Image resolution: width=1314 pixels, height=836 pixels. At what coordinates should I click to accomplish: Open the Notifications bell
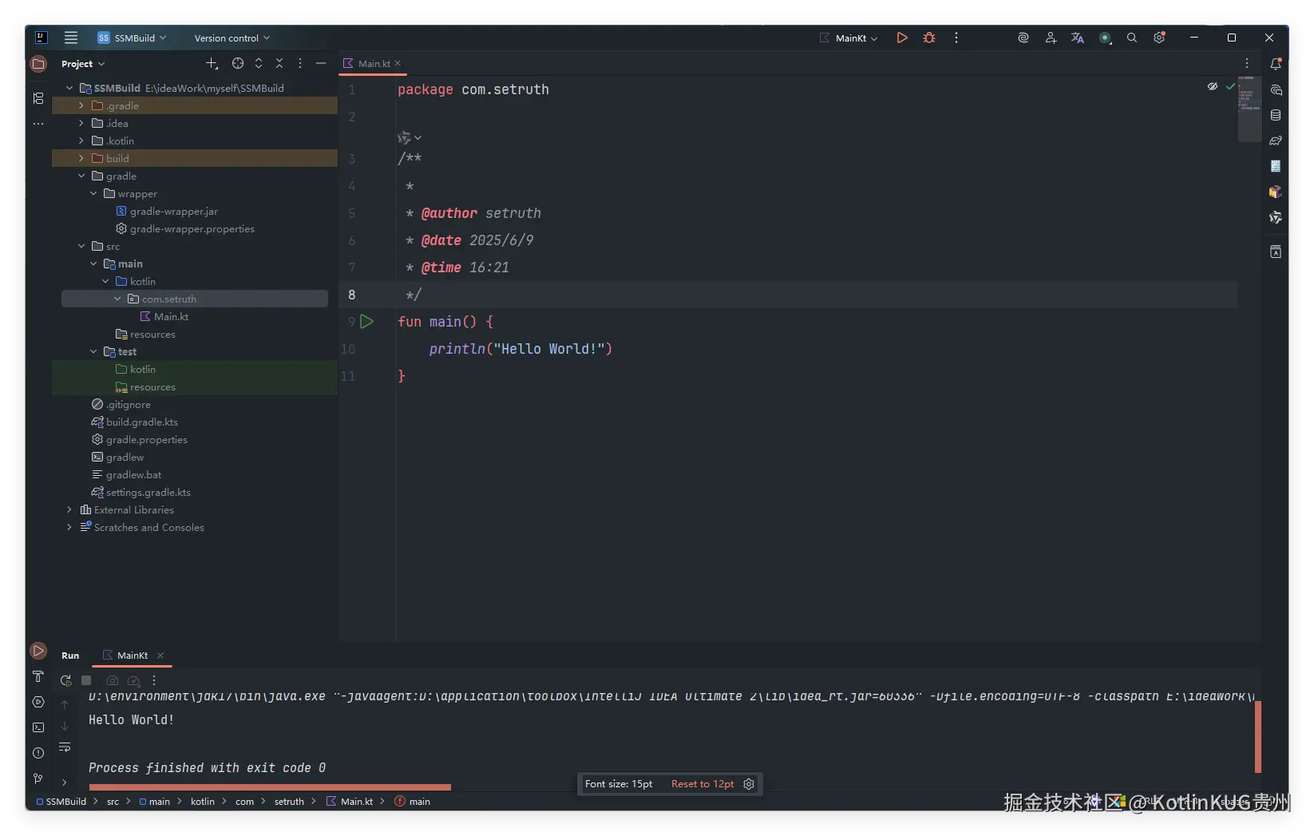(x=1276, y=64)
